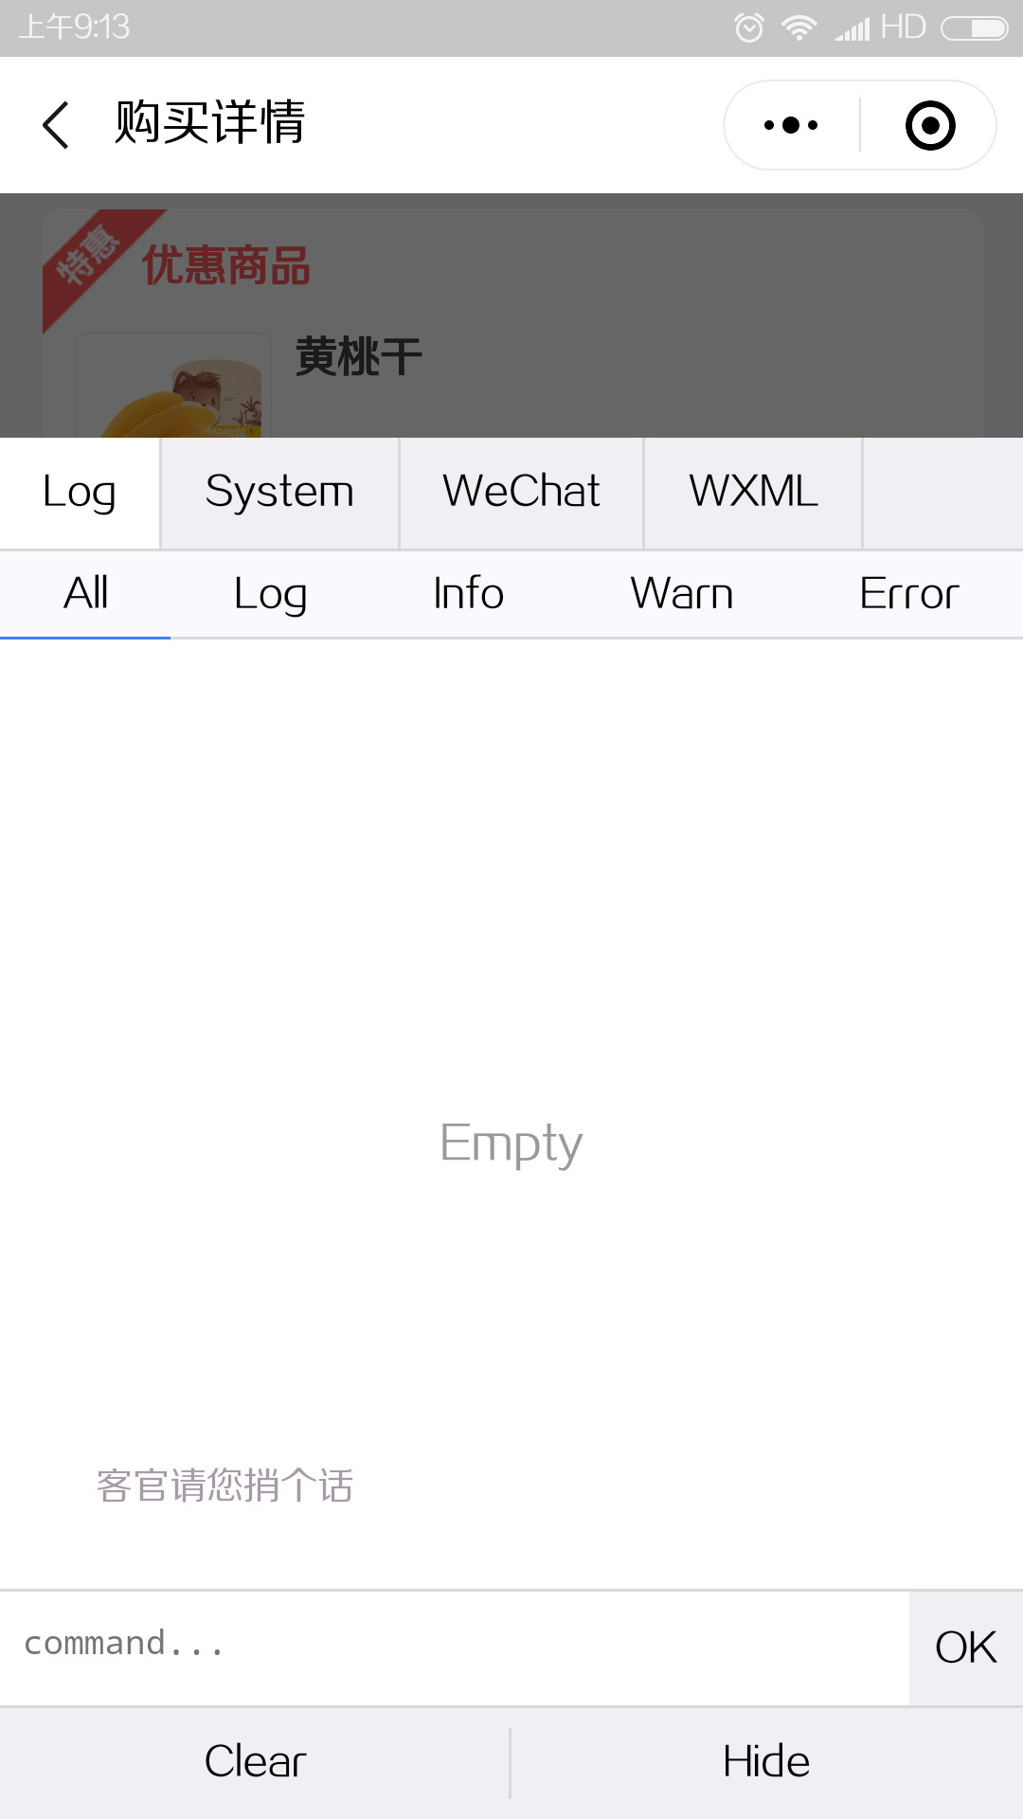Tap the mini program close circle icon
The height and width of the screenshot is (1819, 1023).
[x=930, y=125]
